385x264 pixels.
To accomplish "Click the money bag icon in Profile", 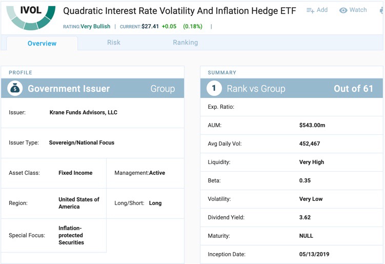I will (15, 89).
